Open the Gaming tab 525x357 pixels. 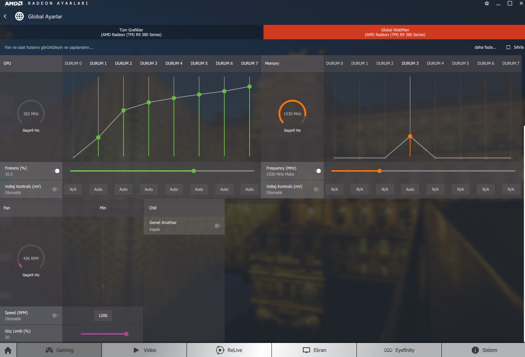(x=59, y=350)
